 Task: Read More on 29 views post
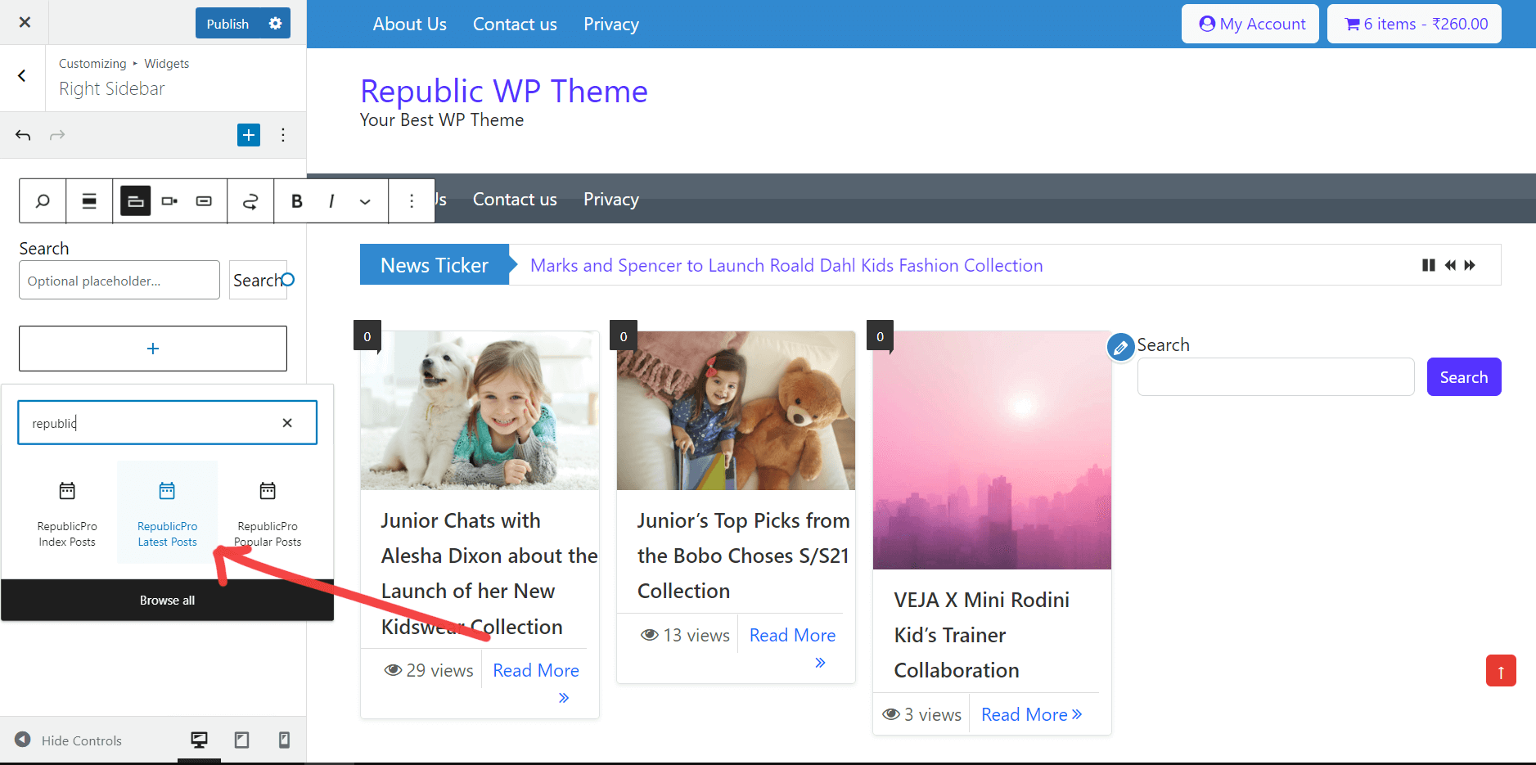[x=536, y=682]
